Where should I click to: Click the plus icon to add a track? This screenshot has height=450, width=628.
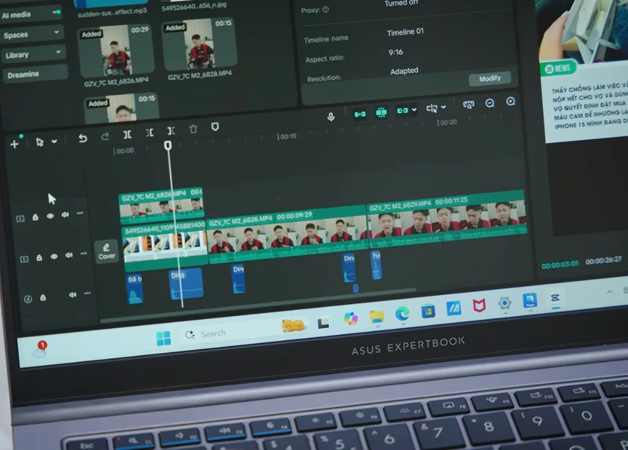[x=14, y=144]
